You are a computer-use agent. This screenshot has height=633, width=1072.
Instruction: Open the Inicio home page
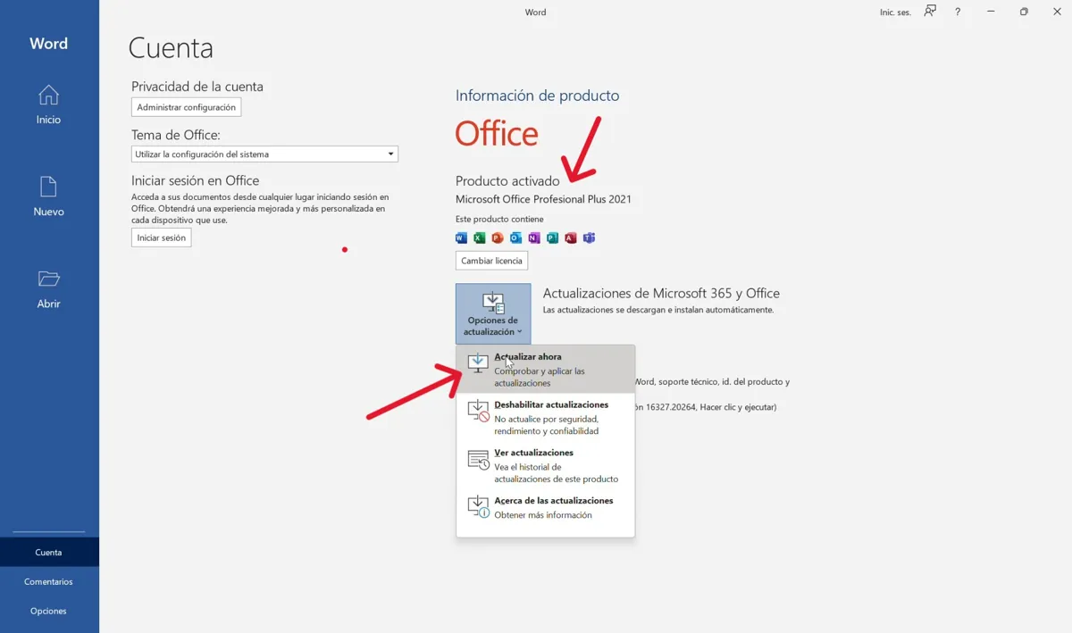click(x=48, y=104)
